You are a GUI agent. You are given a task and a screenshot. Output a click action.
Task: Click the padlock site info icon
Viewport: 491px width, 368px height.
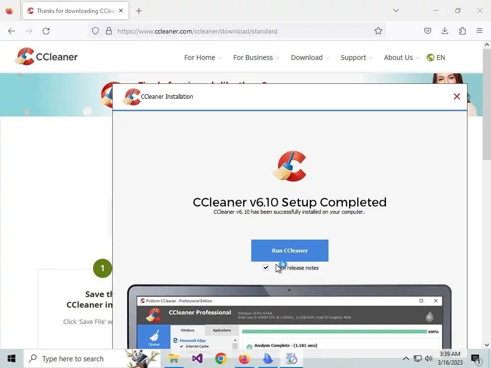pos(109,31)
